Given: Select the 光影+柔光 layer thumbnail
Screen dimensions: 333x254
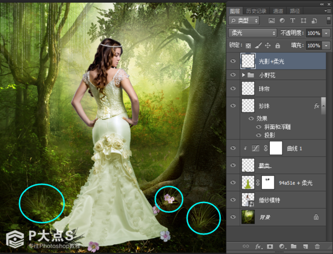Looking at the screenshot, I should [248, 61].
